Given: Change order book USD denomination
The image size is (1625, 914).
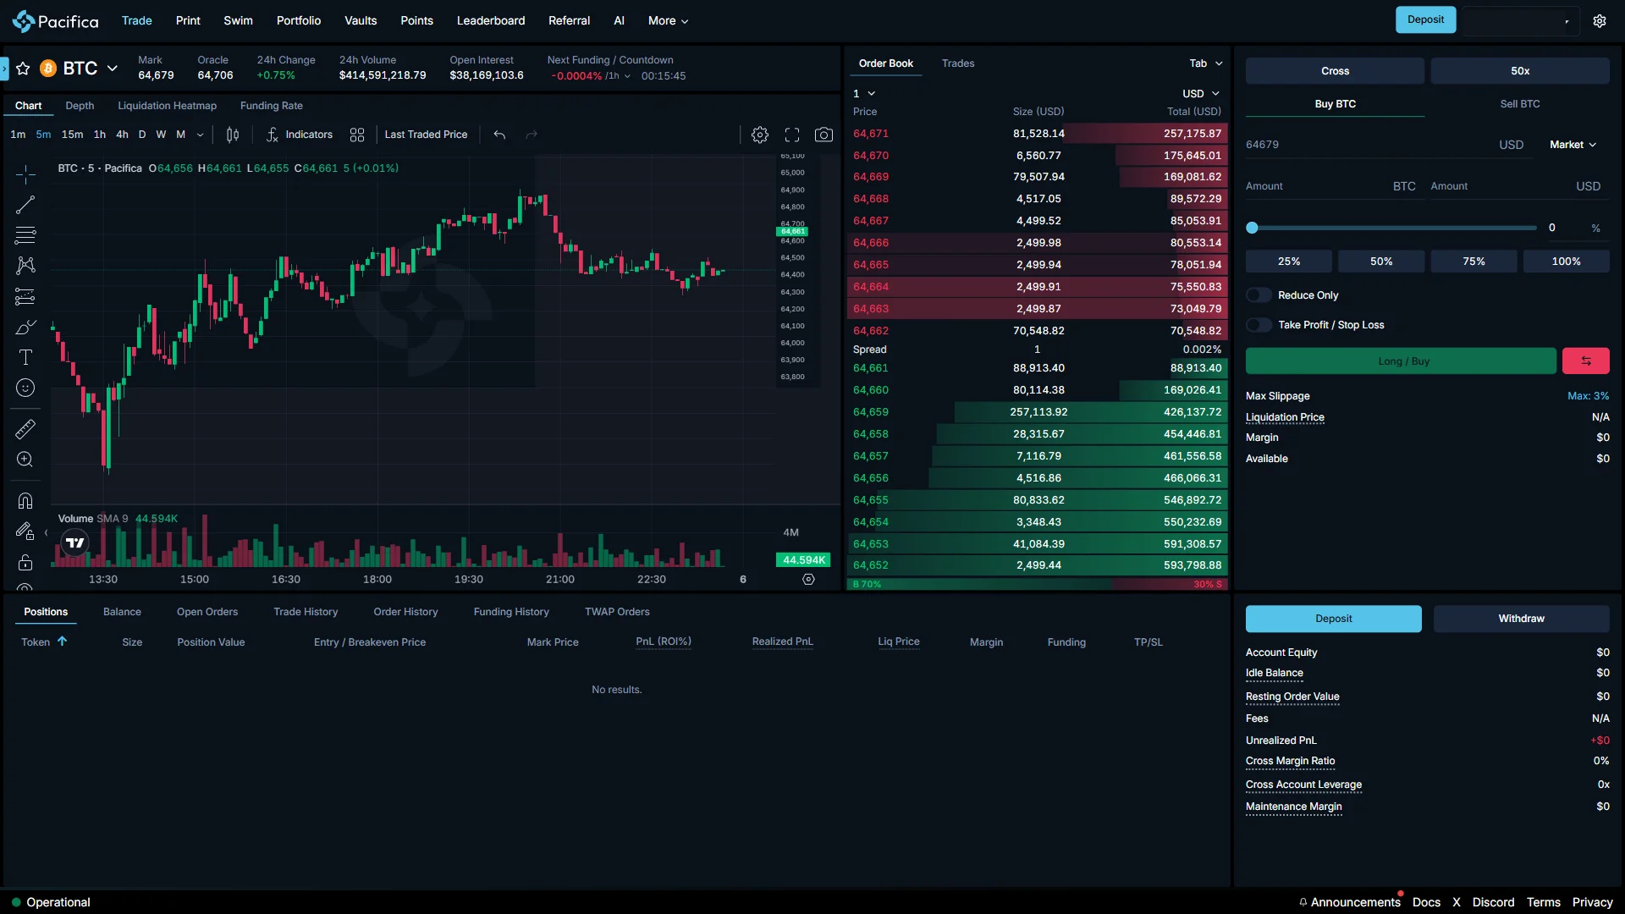Looking at the screenshot, I should click(1201, 94).
